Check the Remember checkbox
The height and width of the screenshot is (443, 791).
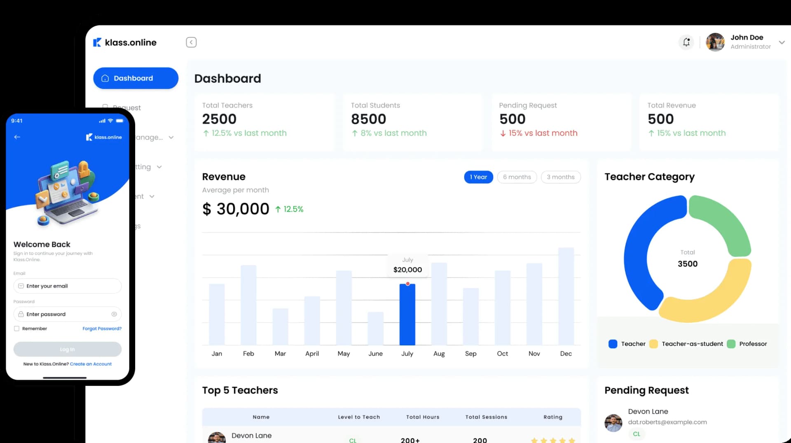pos(16,329)
